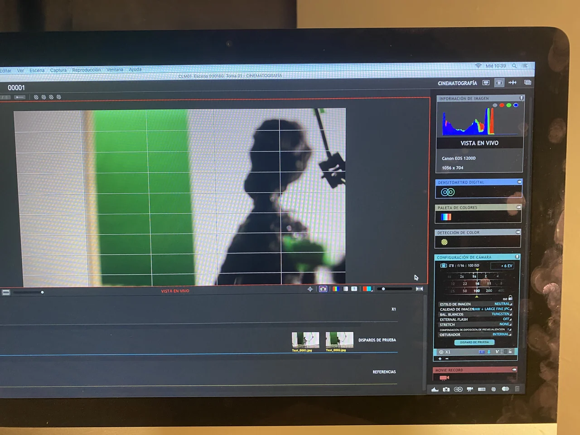
Task: Remove an exposure with the minus button
Action: coord(447,359)
